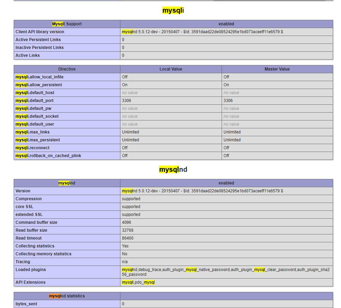Click the Client API library version value
The width and height of the screenshot is (341, 308).
pos(202,32)
